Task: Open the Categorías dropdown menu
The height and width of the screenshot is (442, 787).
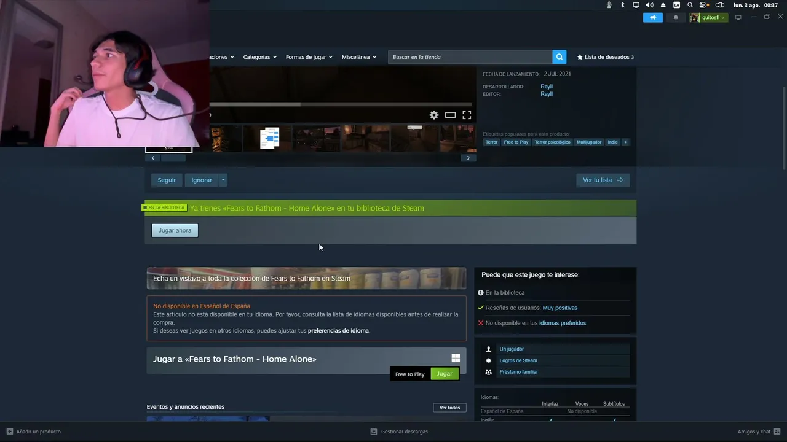Action: [259, 57]
